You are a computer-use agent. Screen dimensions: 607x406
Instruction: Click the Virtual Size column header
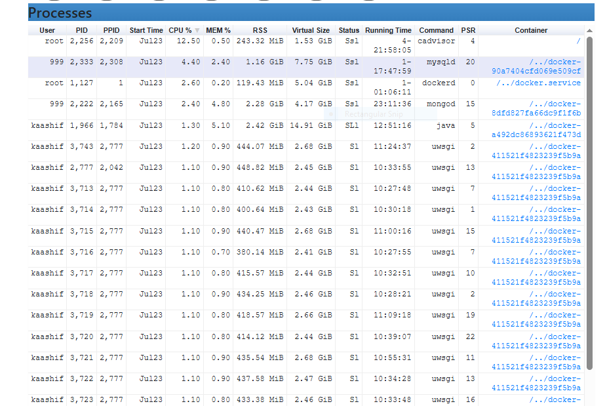311,30
